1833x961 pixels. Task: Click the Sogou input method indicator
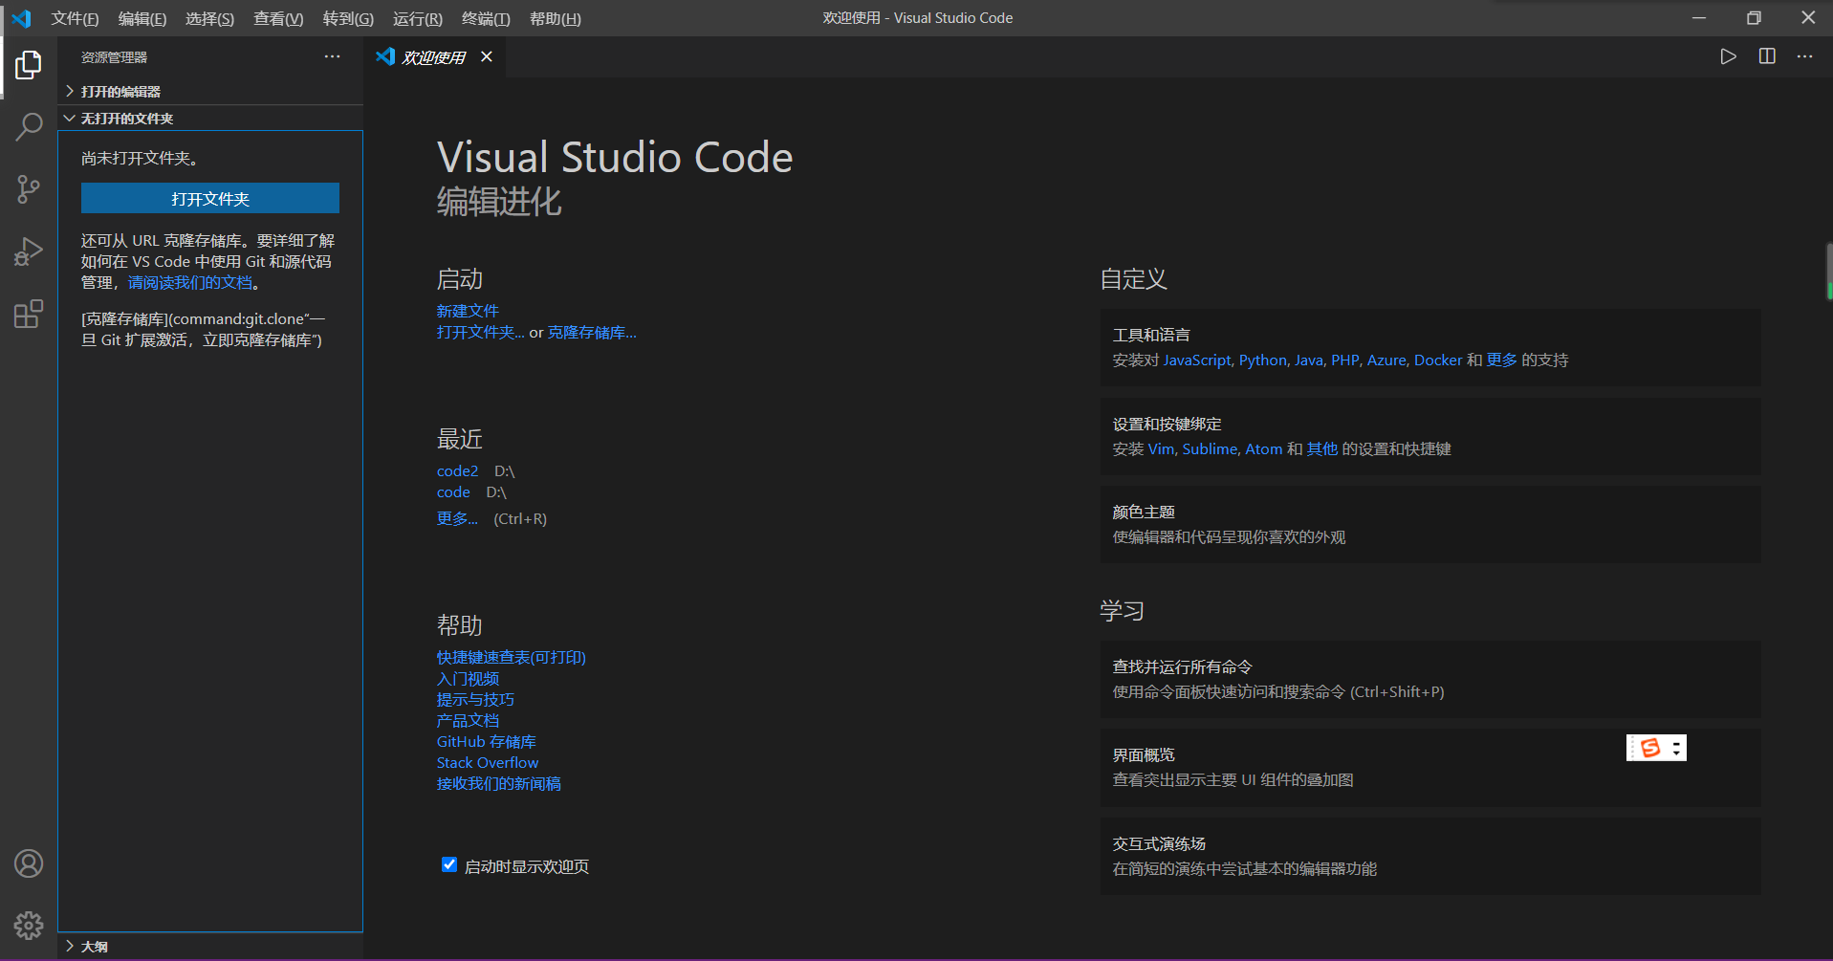(1656, 748)
